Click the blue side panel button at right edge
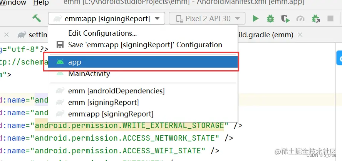The width and height of the screenshot is (342, 161). click(339, 58)
